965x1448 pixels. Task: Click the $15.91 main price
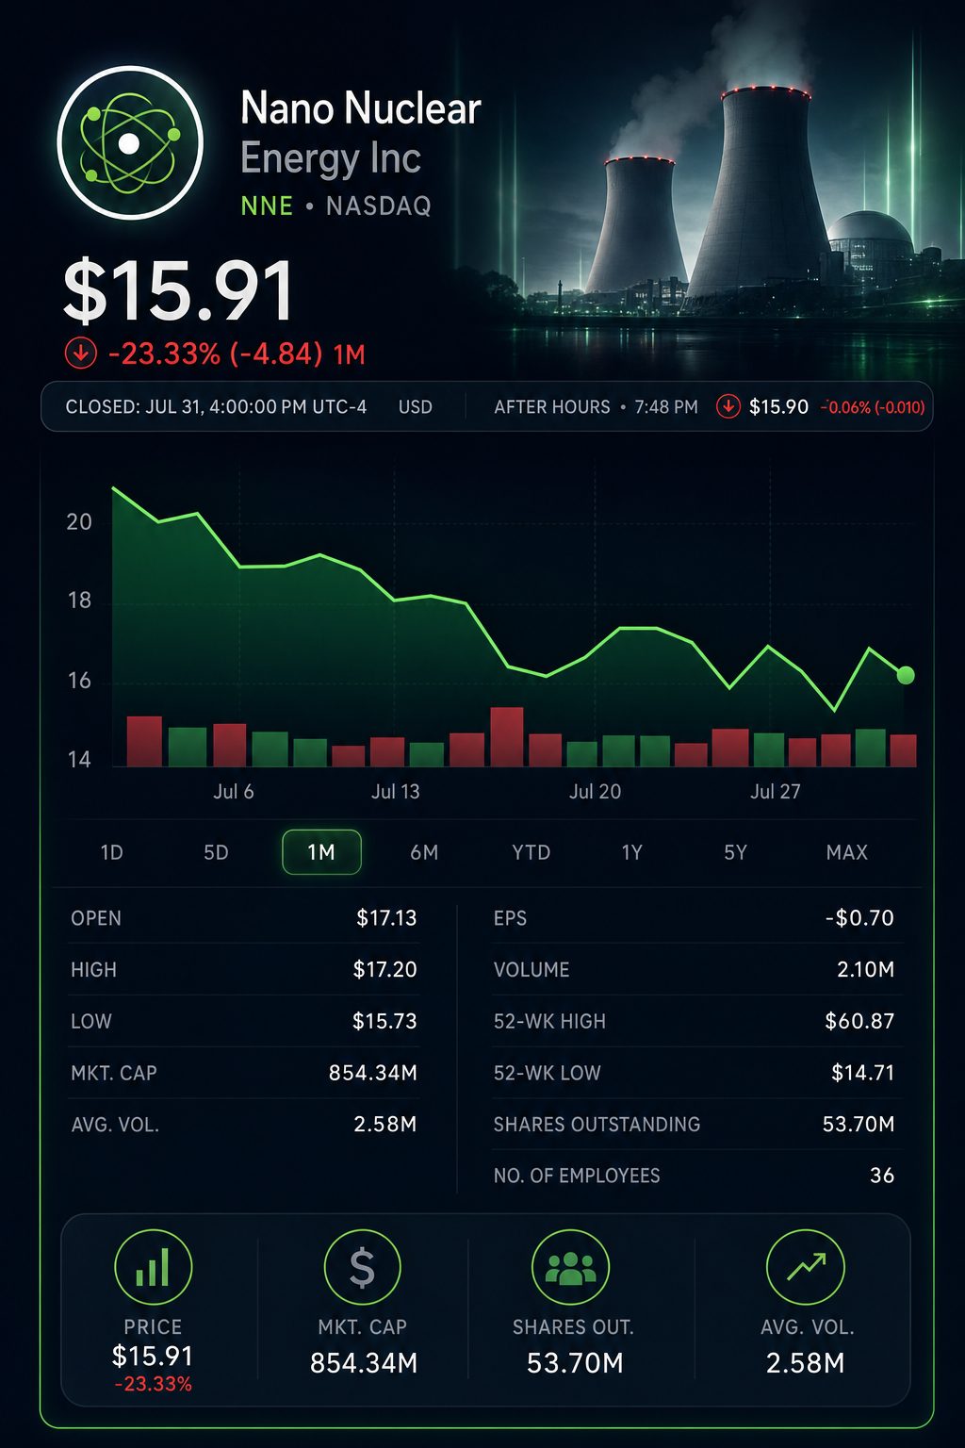click(178, 291)
